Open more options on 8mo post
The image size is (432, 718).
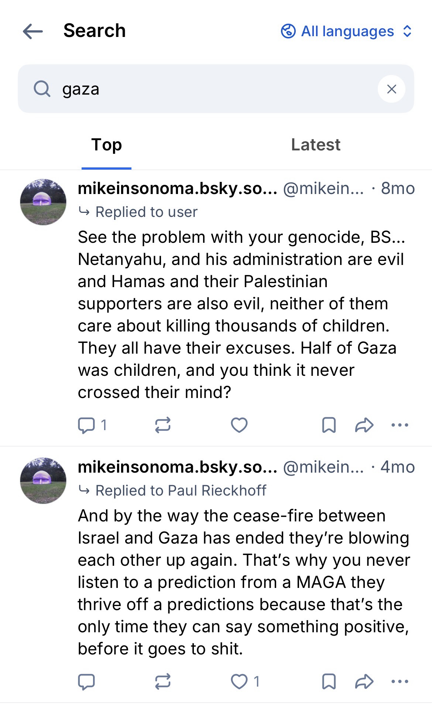pyautogui.click(x=400, y=425)
